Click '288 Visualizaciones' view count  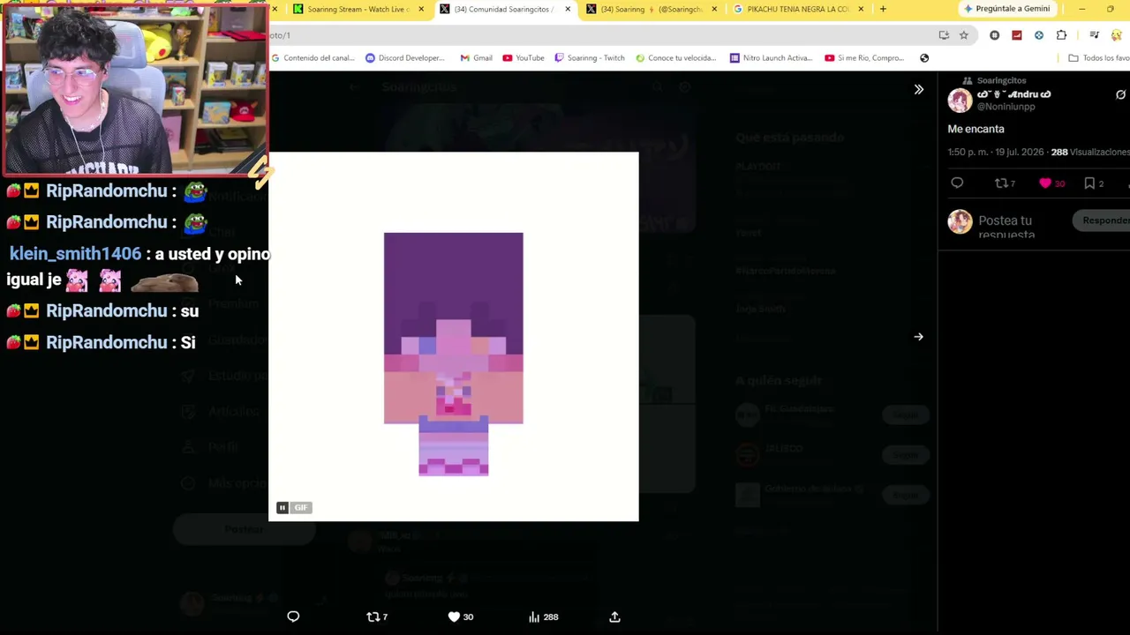[1089, 152]
